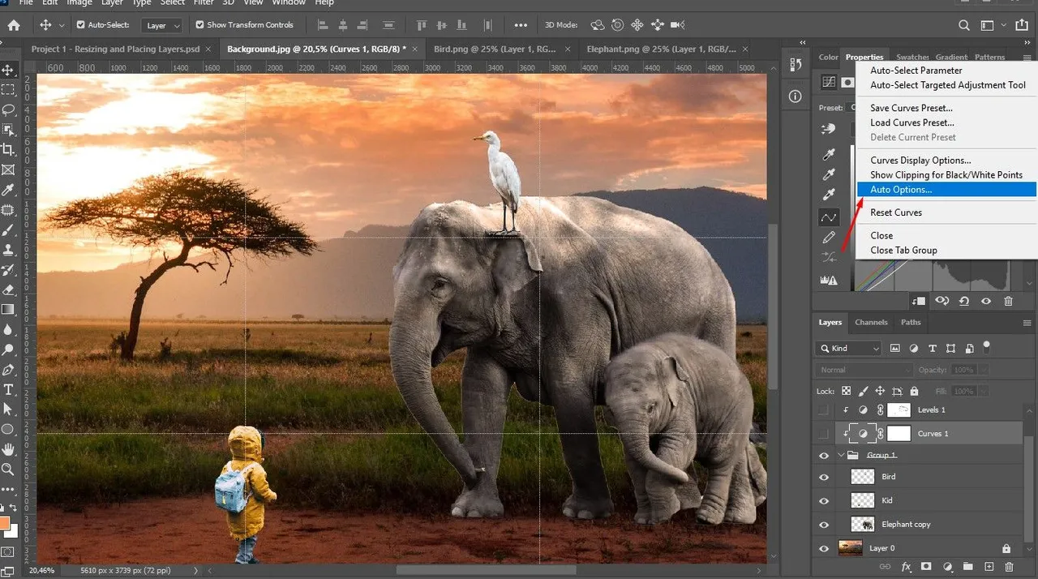Choose edit points to modify curve
Image resolution: width=1038 pixels, height=579 pixels.
[829, 217]
